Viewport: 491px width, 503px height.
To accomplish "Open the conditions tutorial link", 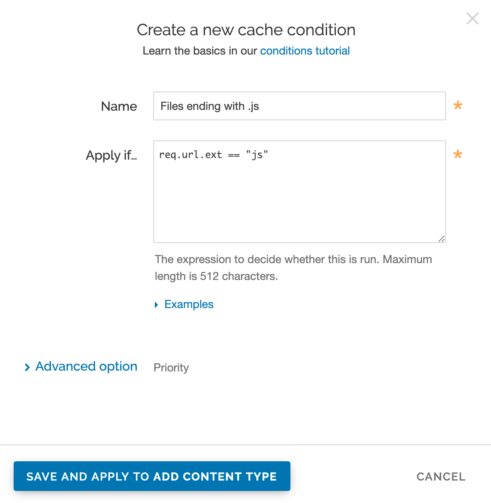I will (304, 51).
